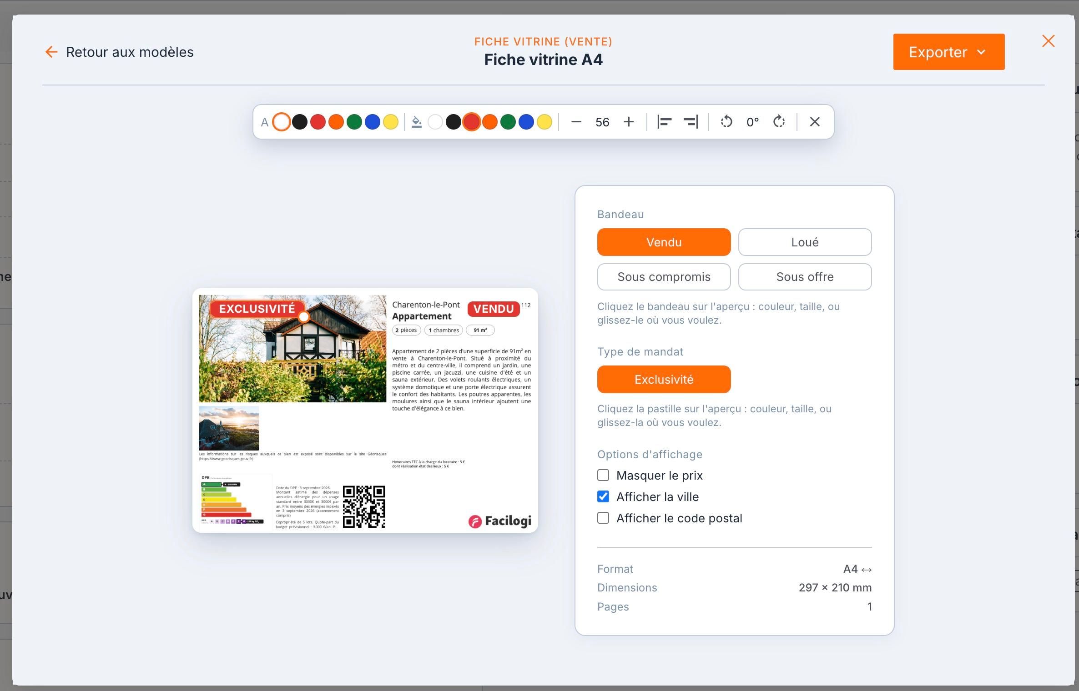This screenshot has height=691, width=1079.
Task: Select the Loué banner option
Action: [x=805, y=242]
